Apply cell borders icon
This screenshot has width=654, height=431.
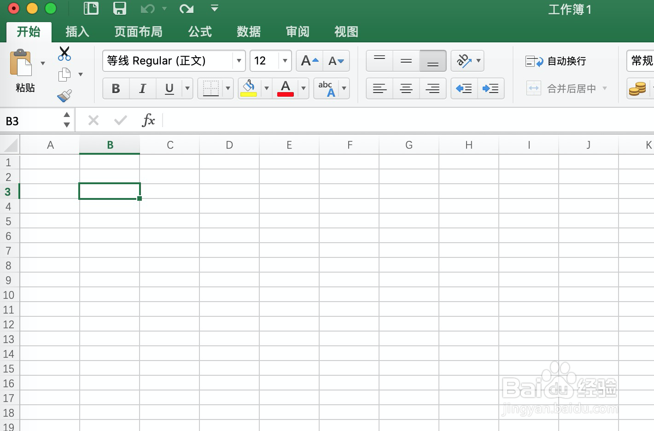211,88
